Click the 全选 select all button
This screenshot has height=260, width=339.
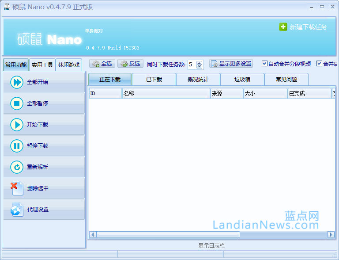click(x=102, y=64)
